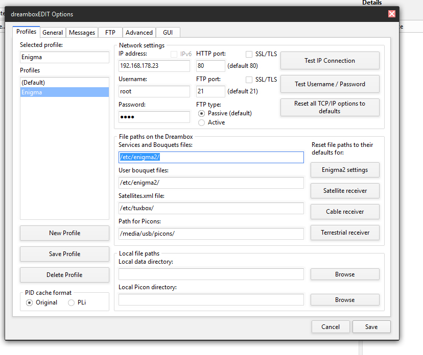The height and width of the screenshot is (355, 423).
Task: Click Services and Bouquets files path field
Action: (211, 157)
